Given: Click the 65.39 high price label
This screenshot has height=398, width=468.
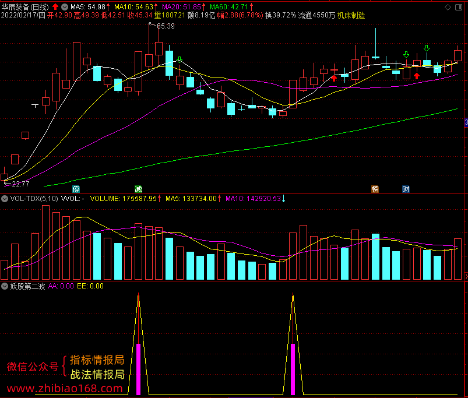Looking at the screenshot, I should click(x=166, y=26).
